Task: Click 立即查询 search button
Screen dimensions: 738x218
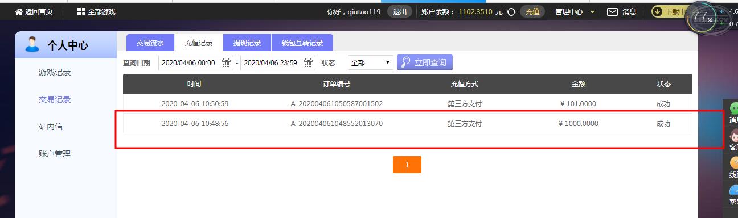Action: pyautogui.click(x=425, y=62)
